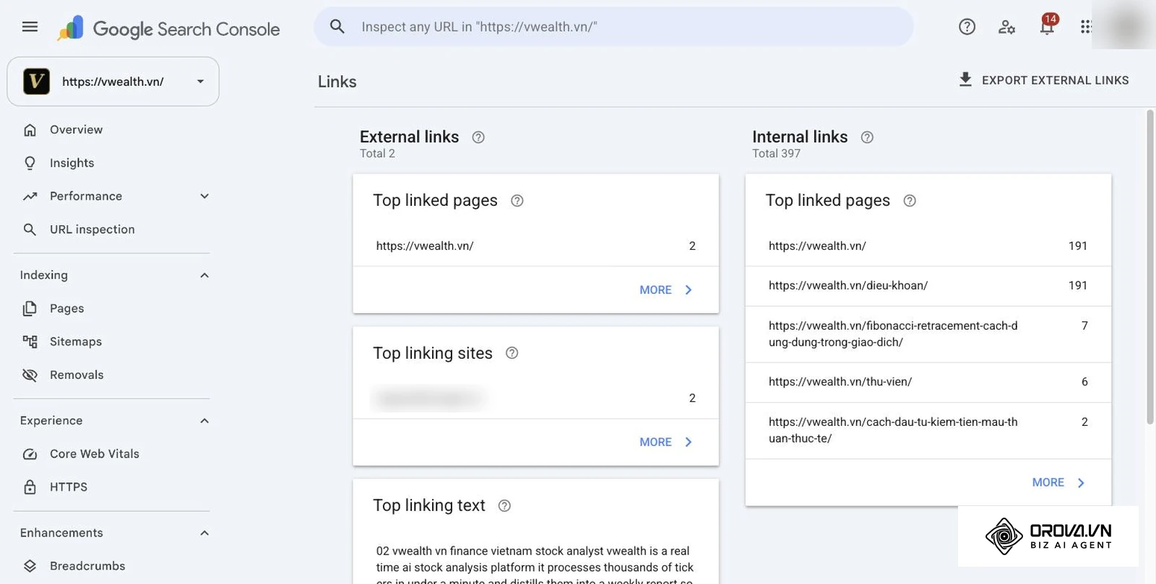Click the Overview home icon
Screen dimensions: 1156x584
[x=30, y=130]
